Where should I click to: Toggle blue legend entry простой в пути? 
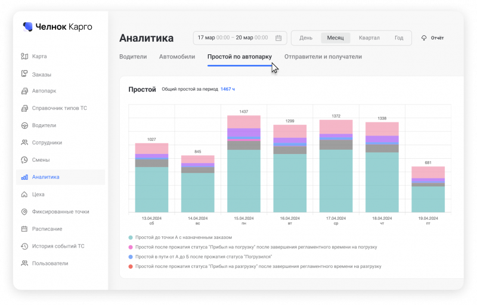[x=131, y=256]
